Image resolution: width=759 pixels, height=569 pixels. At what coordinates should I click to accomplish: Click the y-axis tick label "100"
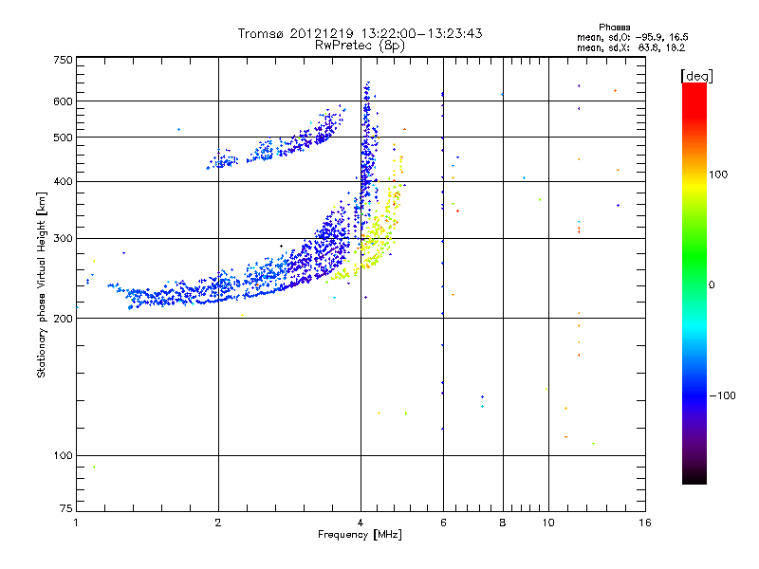(63, 456)
